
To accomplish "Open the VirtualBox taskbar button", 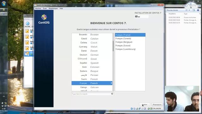I will point(4,14).
